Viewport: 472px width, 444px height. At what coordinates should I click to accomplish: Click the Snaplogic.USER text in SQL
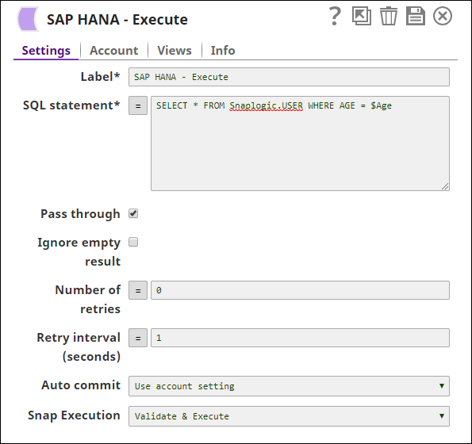coord(266,105)
